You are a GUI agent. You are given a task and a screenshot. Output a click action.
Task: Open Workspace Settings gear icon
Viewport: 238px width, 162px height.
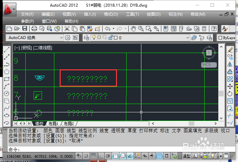[68, 38]
